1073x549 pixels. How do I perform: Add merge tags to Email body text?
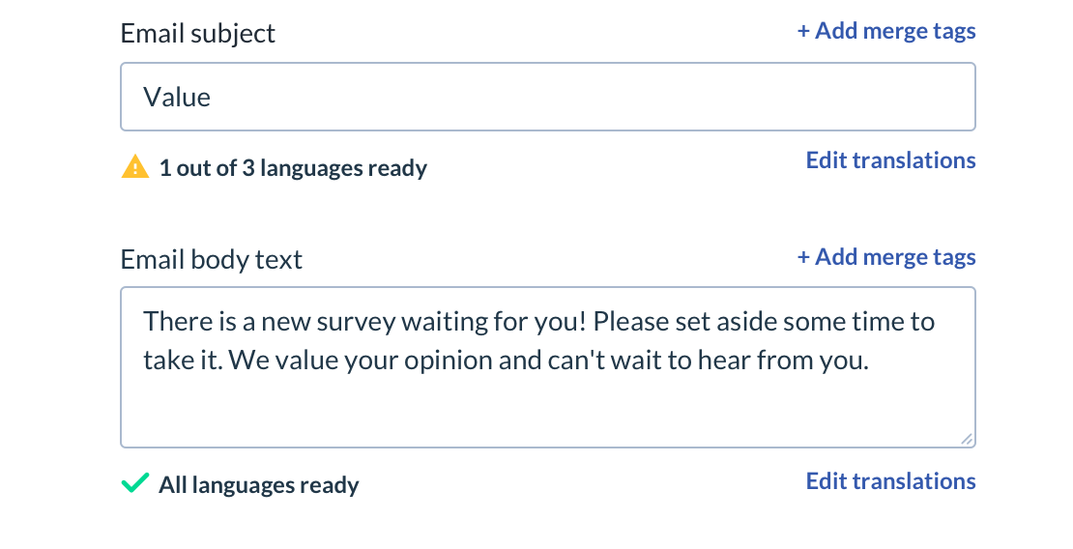tap(886, 257)
